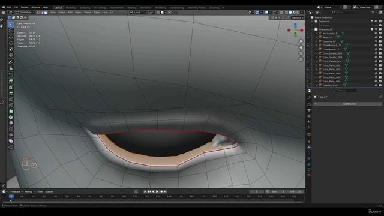The height and width of the screenshot is (216, 384).
Task: Select the Loop Cut tool
Action: (11, 99)
